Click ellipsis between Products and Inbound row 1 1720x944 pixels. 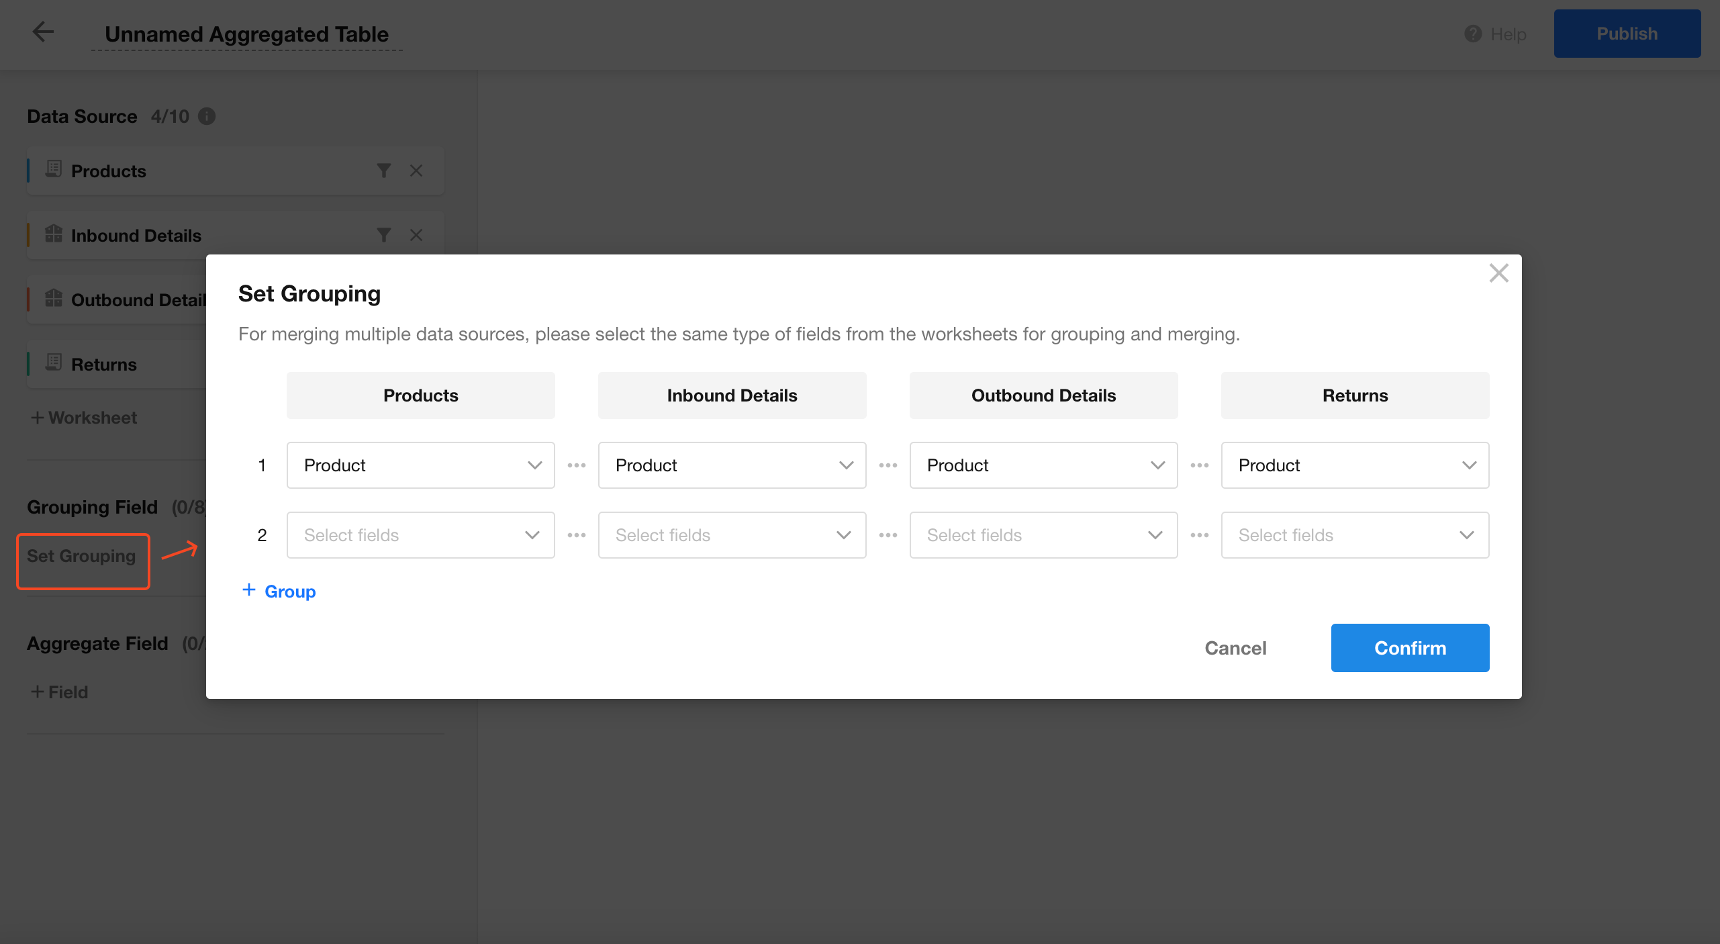(576, 465)
